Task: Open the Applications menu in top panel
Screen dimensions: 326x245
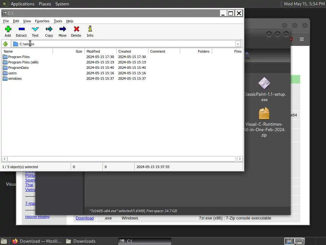Action: pos(23,4)
